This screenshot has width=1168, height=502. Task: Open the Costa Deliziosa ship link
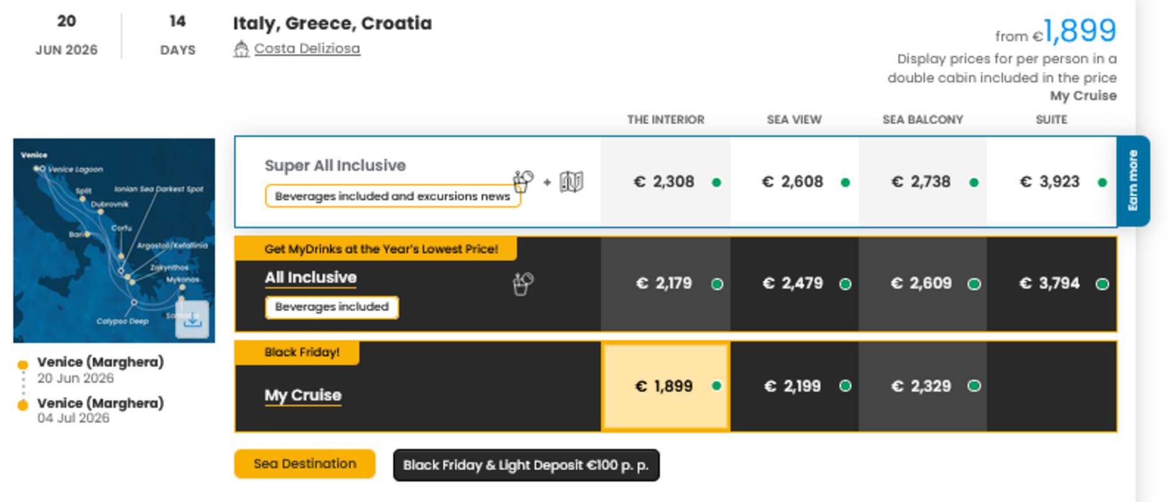pos(306,48)
